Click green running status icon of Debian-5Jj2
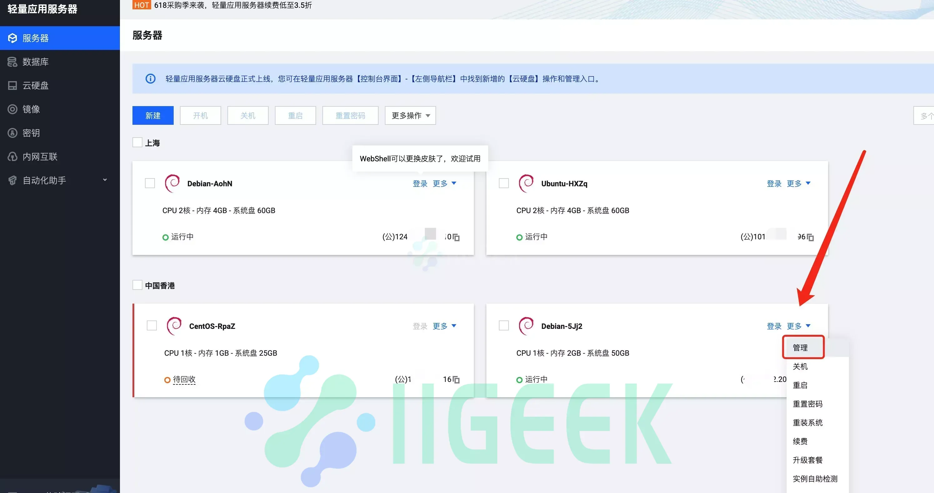Screen dimensions: 934x493 [519, 380]
